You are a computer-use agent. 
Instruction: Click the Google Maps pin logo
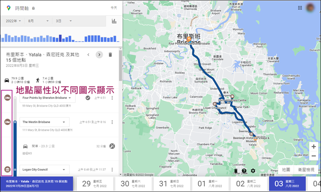[x=8, y=8]
